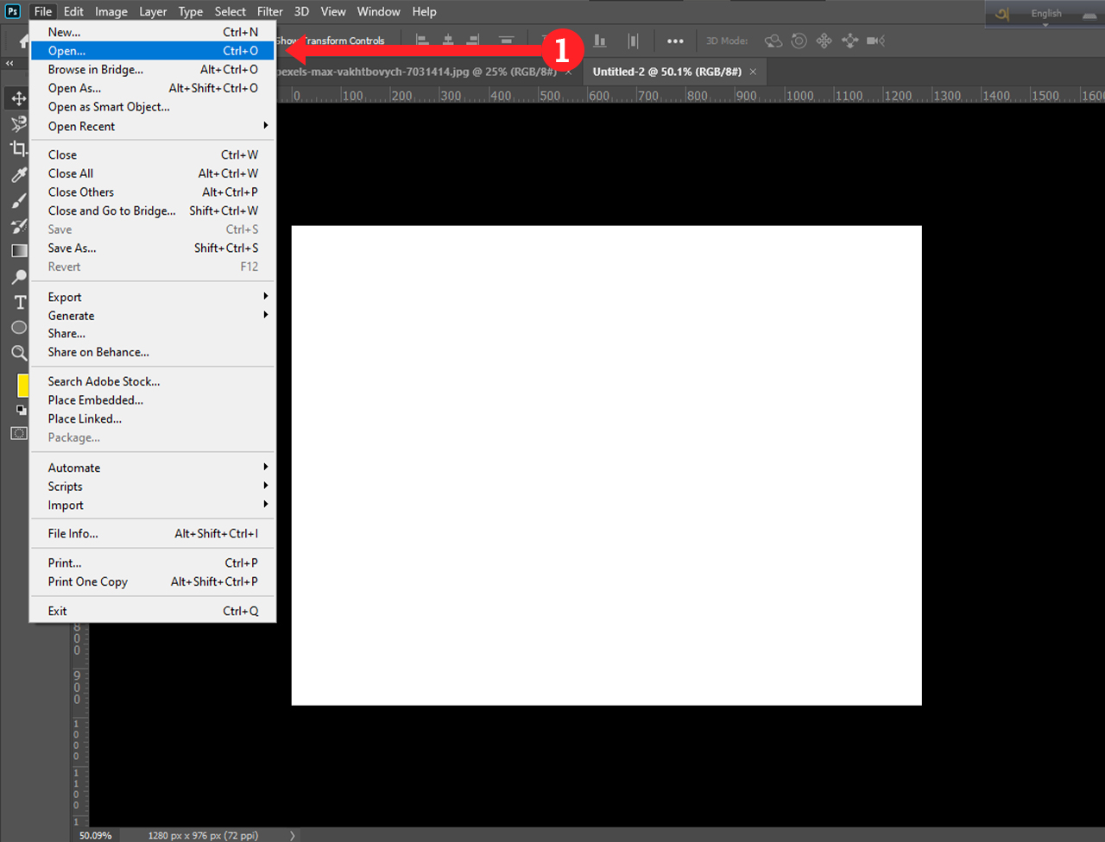Switch foreground and background colors
The width and height of the screenshot is (1105, 842).
click(x=21, y=411)
